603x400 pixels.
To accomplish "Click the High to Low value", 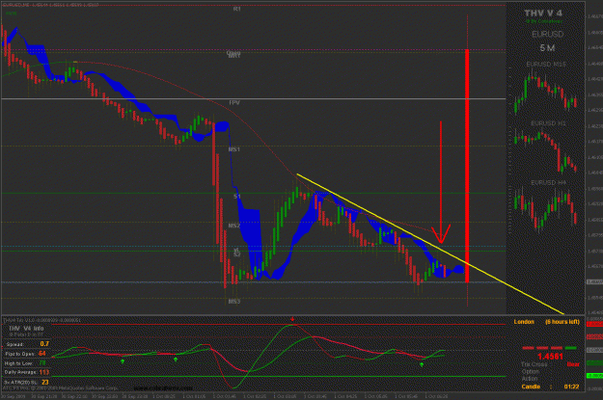I will click(x=42, y=362).
